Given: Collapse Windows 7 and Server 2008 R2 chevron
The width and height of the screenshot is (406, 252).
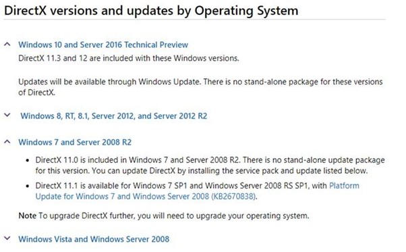Looking at the screenshot, I should (x=7, y=142).
